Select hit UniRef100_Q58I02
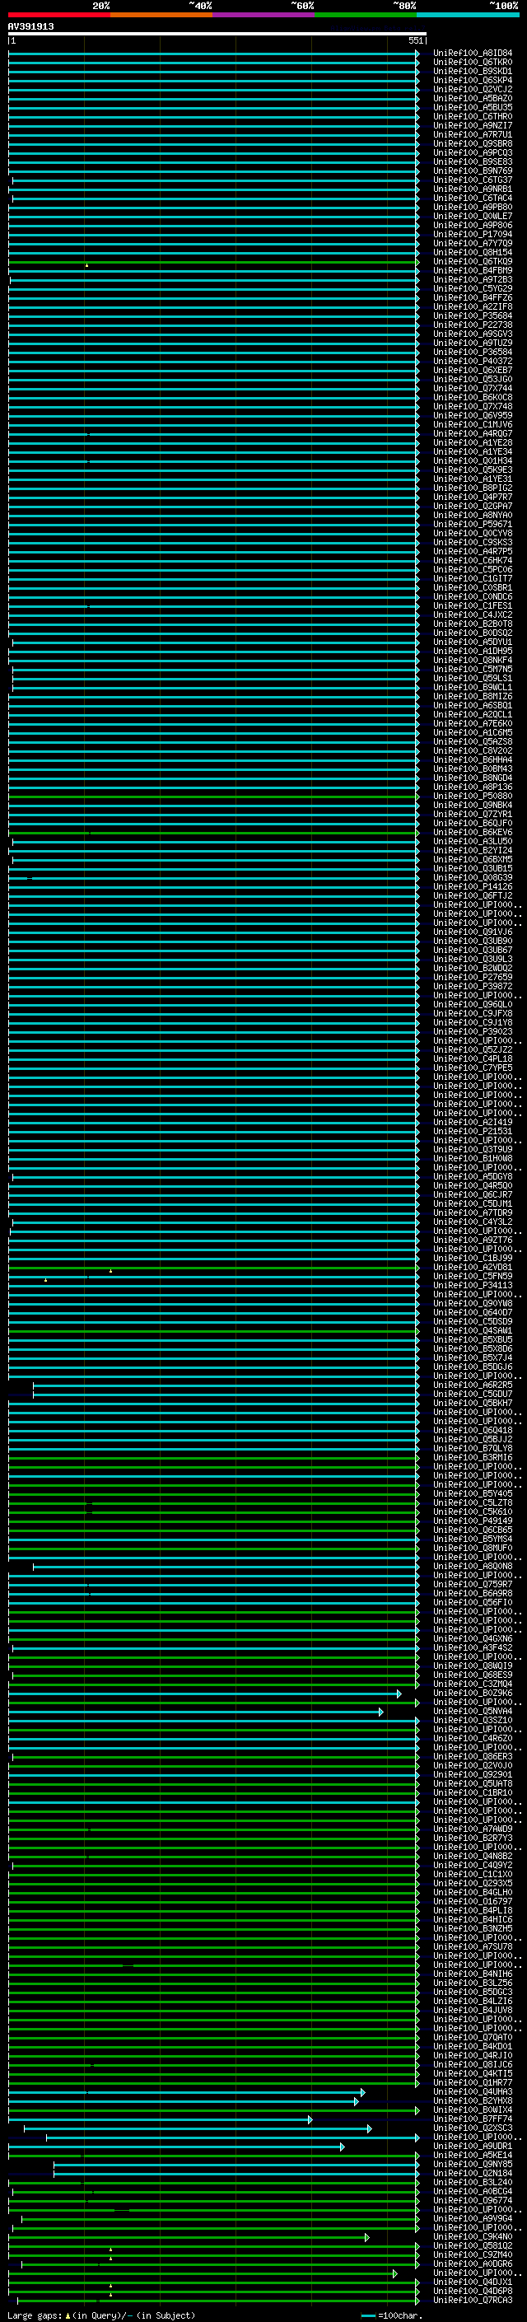 (x=472, y=2245)
